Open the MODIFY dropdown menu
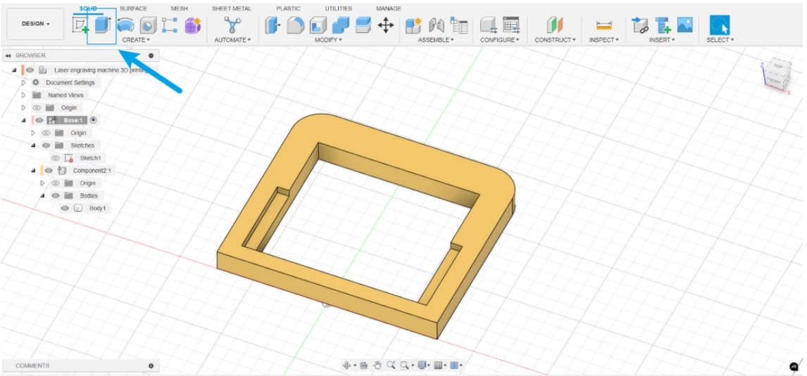The width and height of the screenshot is (807, 376). click(328, 39)
